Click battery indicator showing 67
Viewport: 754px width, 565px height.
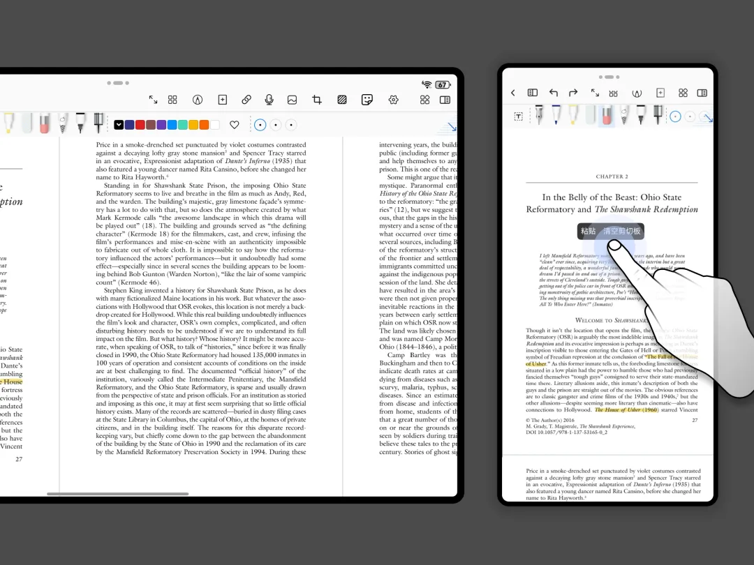[443, 84]
